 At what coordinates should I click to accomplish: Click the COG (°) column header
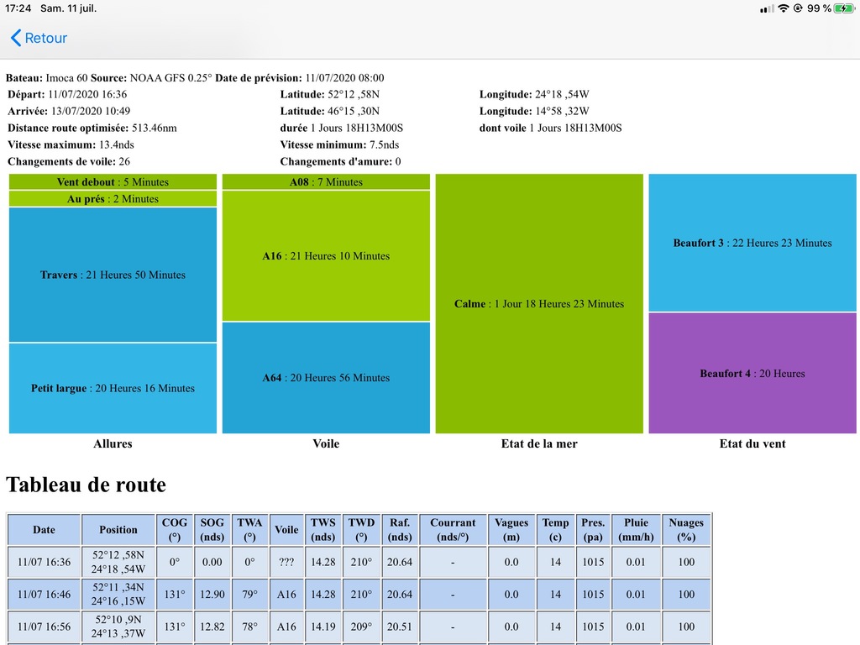pos(175,530)
